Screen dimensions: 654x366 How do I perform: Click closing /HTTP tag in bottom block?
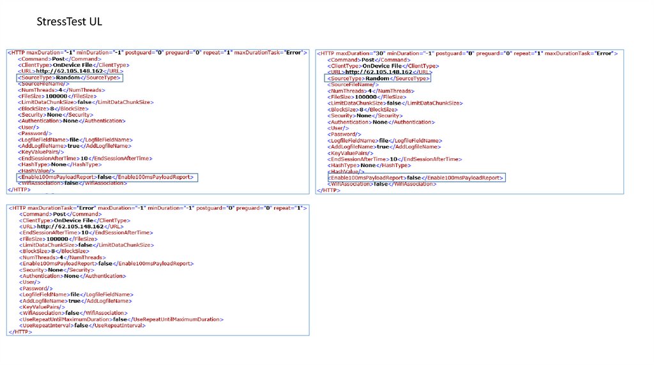(20, 332)
